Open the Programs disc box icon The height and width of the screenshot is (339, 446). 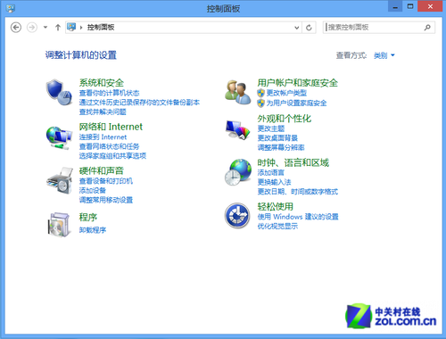tap(60, 225)
